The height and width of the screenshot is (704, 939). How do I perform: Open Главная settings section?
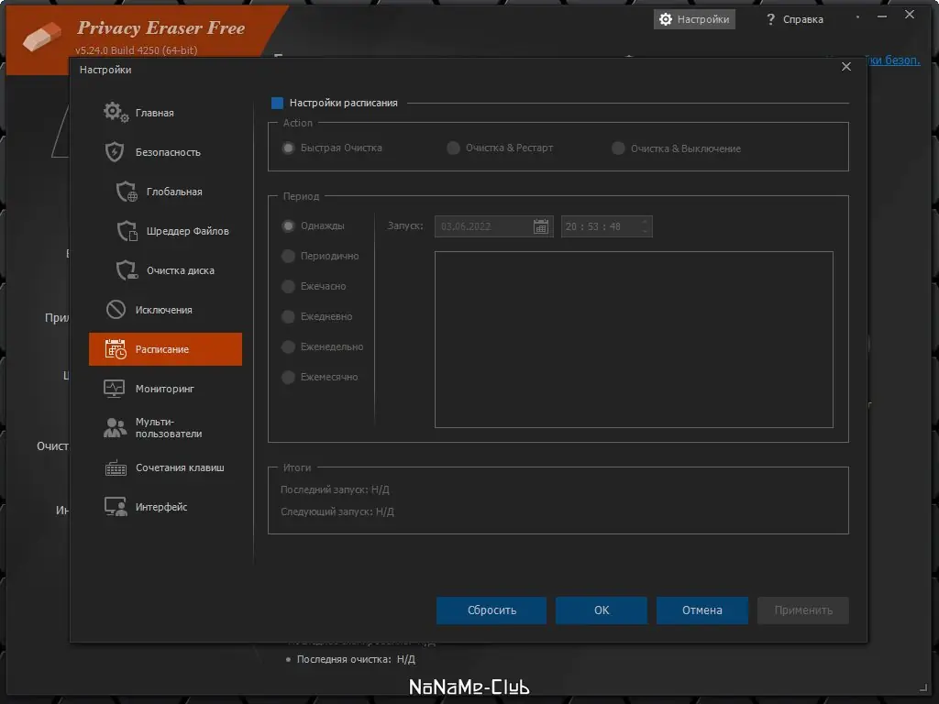pos(165,113)
